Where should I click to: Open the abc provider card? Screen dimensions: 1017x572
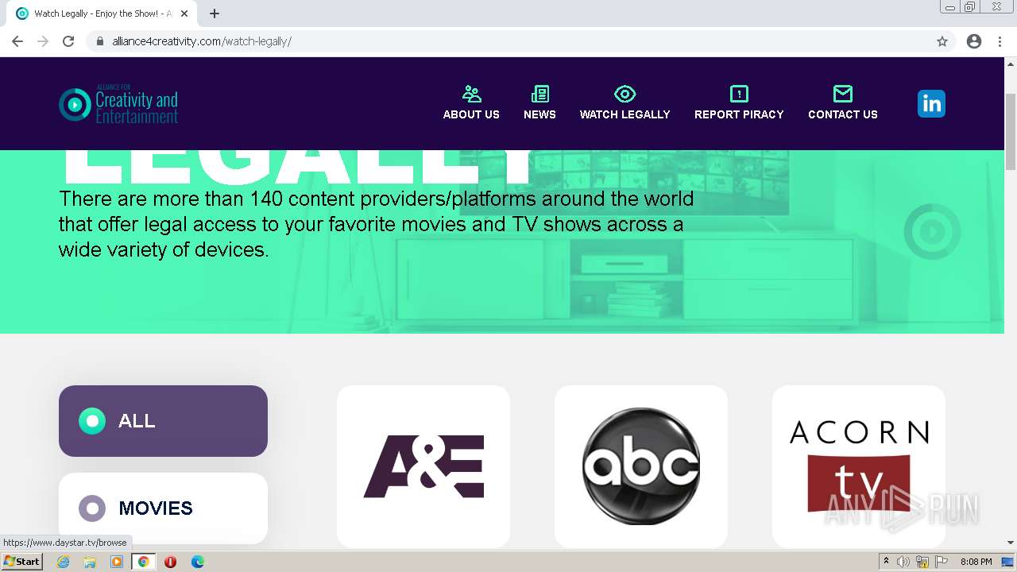[x=641, y=466]
